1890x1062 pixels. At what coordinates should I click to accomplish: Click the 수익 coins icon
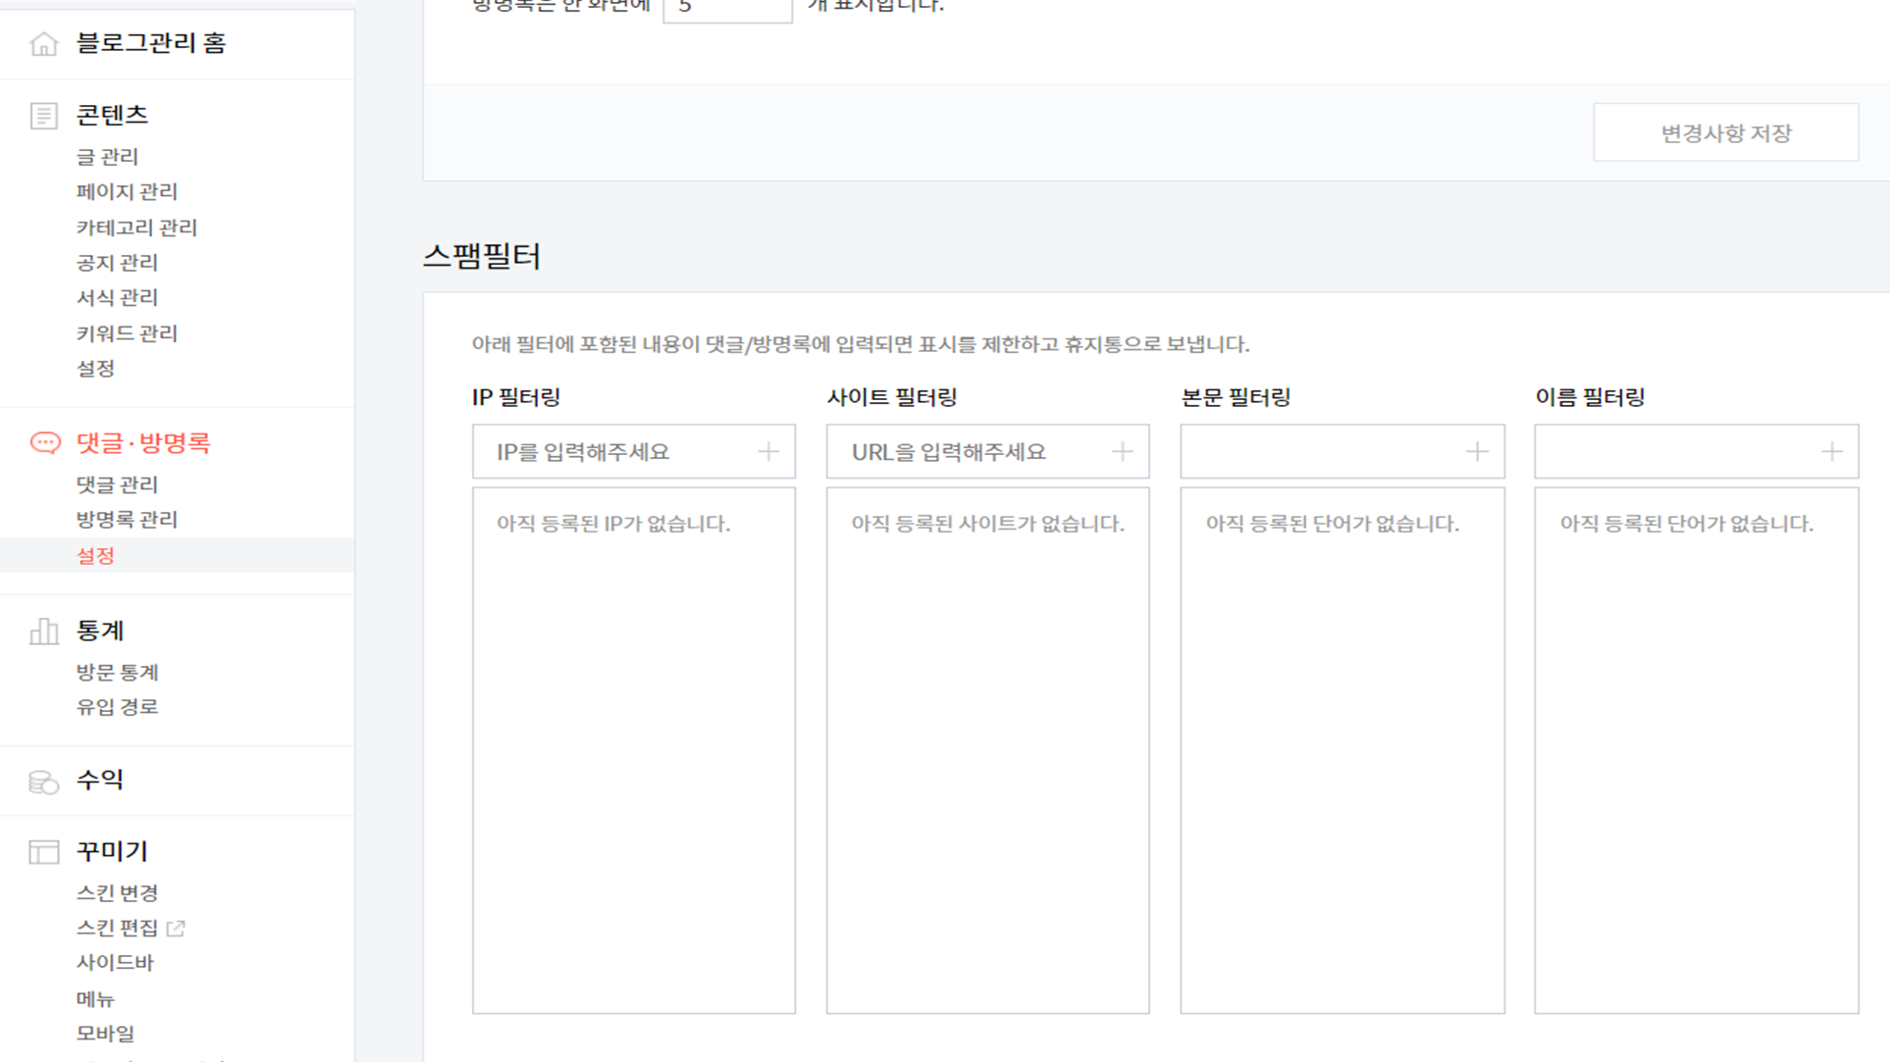(x=43, y=782)
